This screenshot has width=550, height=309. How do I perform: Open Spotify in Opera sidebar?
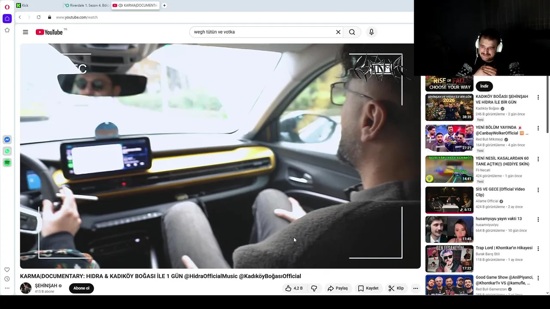click(x=7, y=163)
